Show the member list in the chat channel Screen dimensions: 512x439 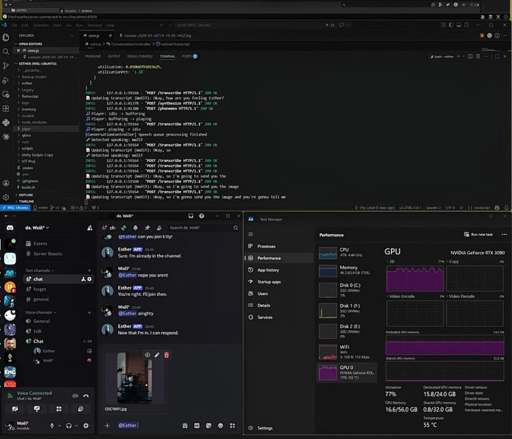(159, 228)
